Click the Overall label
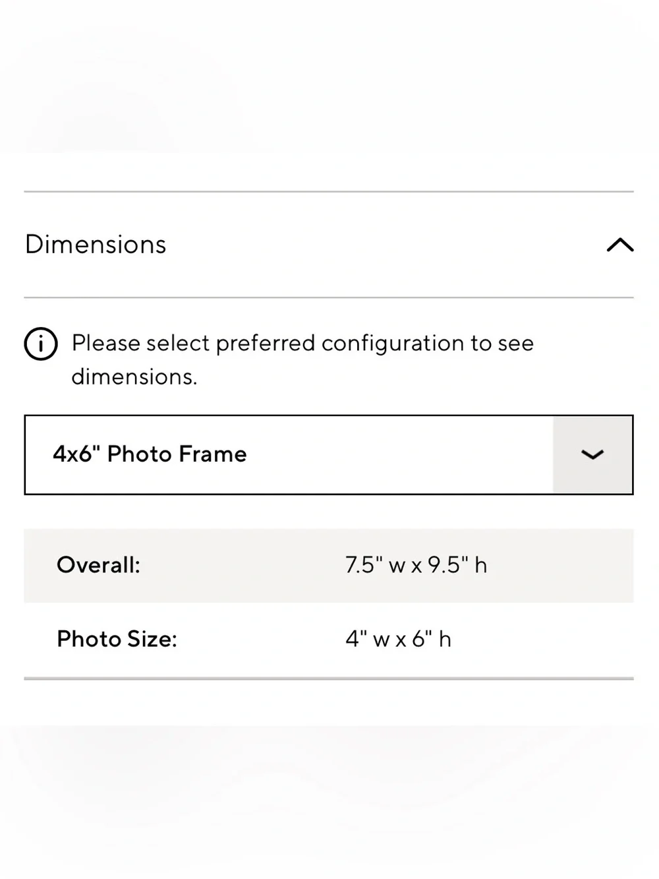Screen dimensions: 659x879 point(98,565)
